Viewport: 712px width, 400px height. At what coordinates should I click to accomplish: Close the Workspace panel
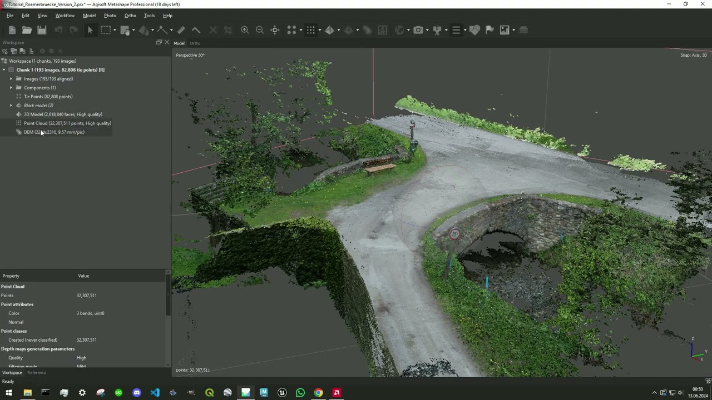(x=166, y=42)
